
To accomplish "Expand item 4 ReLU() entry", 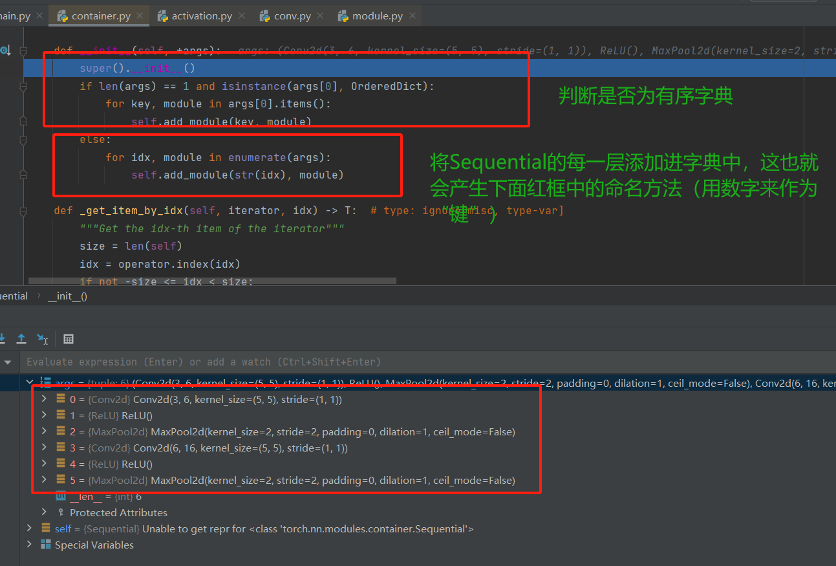I will point(44,464).
